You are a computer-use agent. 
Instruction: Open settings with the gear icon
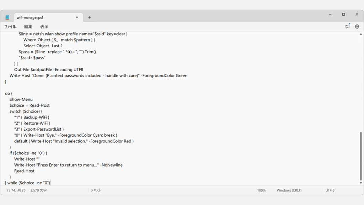[357, 26]
